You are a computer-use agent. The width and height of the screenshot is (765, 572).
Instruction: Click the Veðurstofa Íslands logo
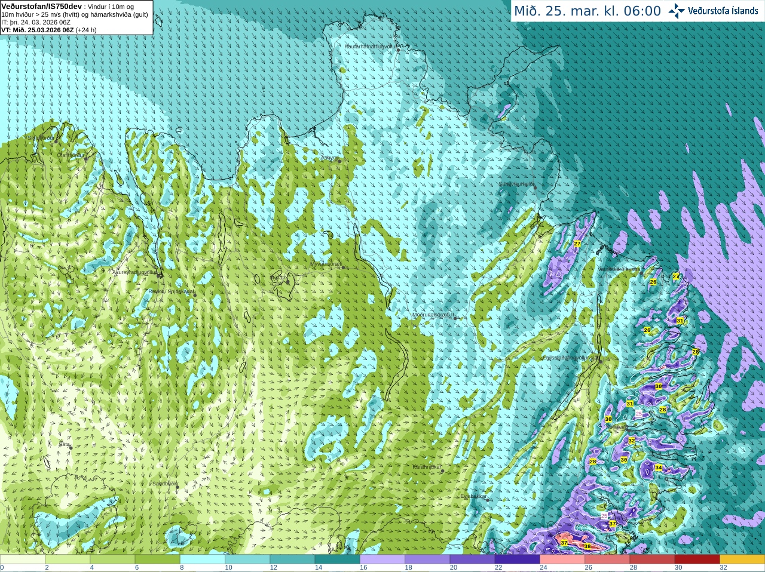coord(713,11)
